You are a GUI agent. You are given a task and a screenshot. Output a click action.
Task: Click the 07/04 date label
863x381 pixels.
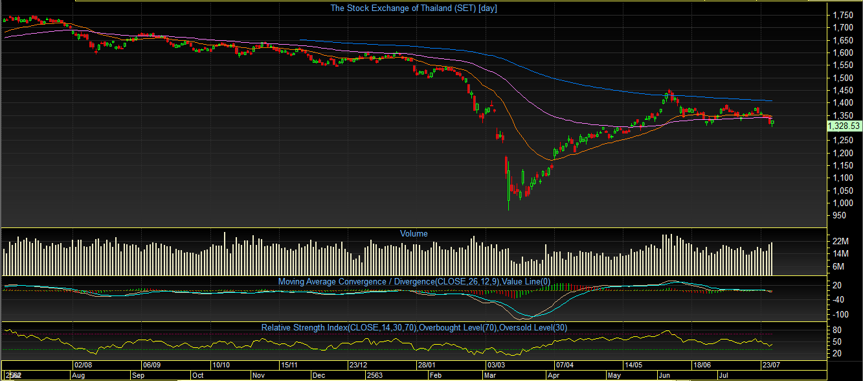[565, 365]
